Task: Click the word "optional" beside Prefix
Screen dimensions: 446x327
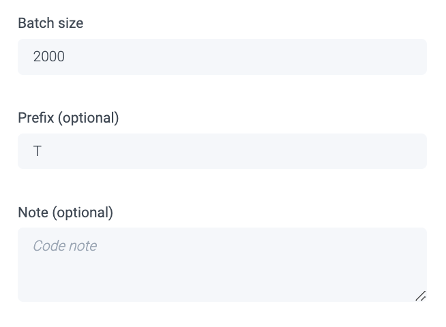Action: pyautogui.click(x=89, y=118)
